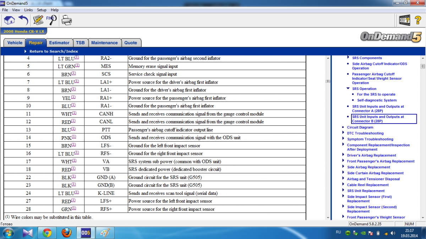Open the For the SRS to operate link
Screen dimensions: 426x239
(x=376, y=95)
